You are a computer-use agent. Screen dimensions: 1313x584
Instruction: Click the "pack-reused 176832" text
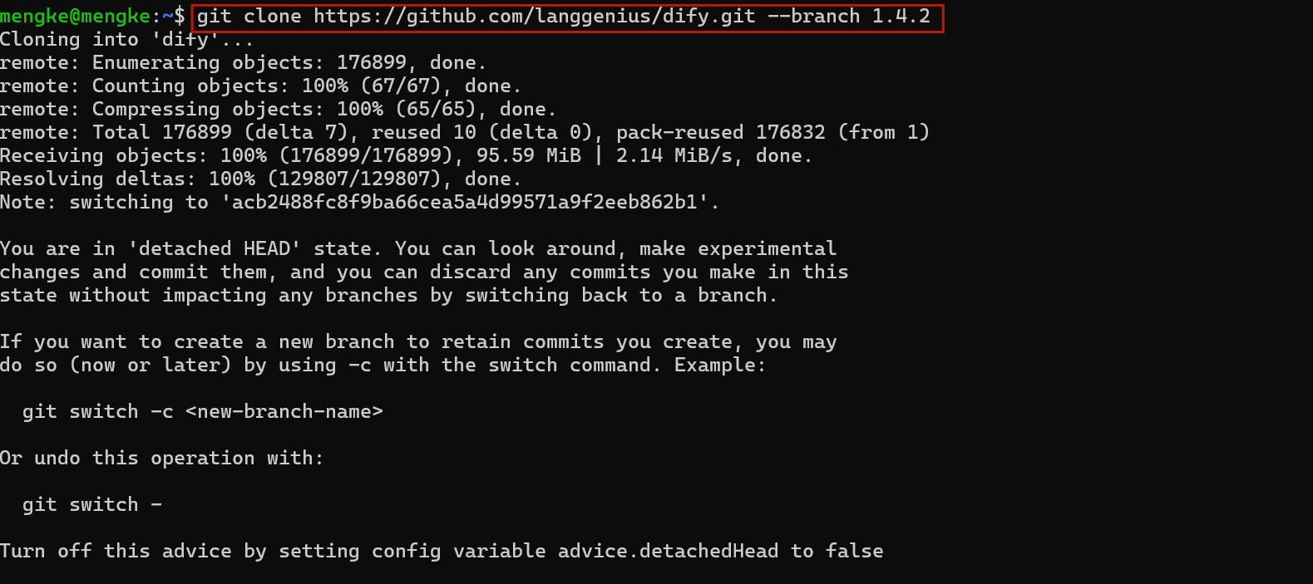(x=720, y=133)
